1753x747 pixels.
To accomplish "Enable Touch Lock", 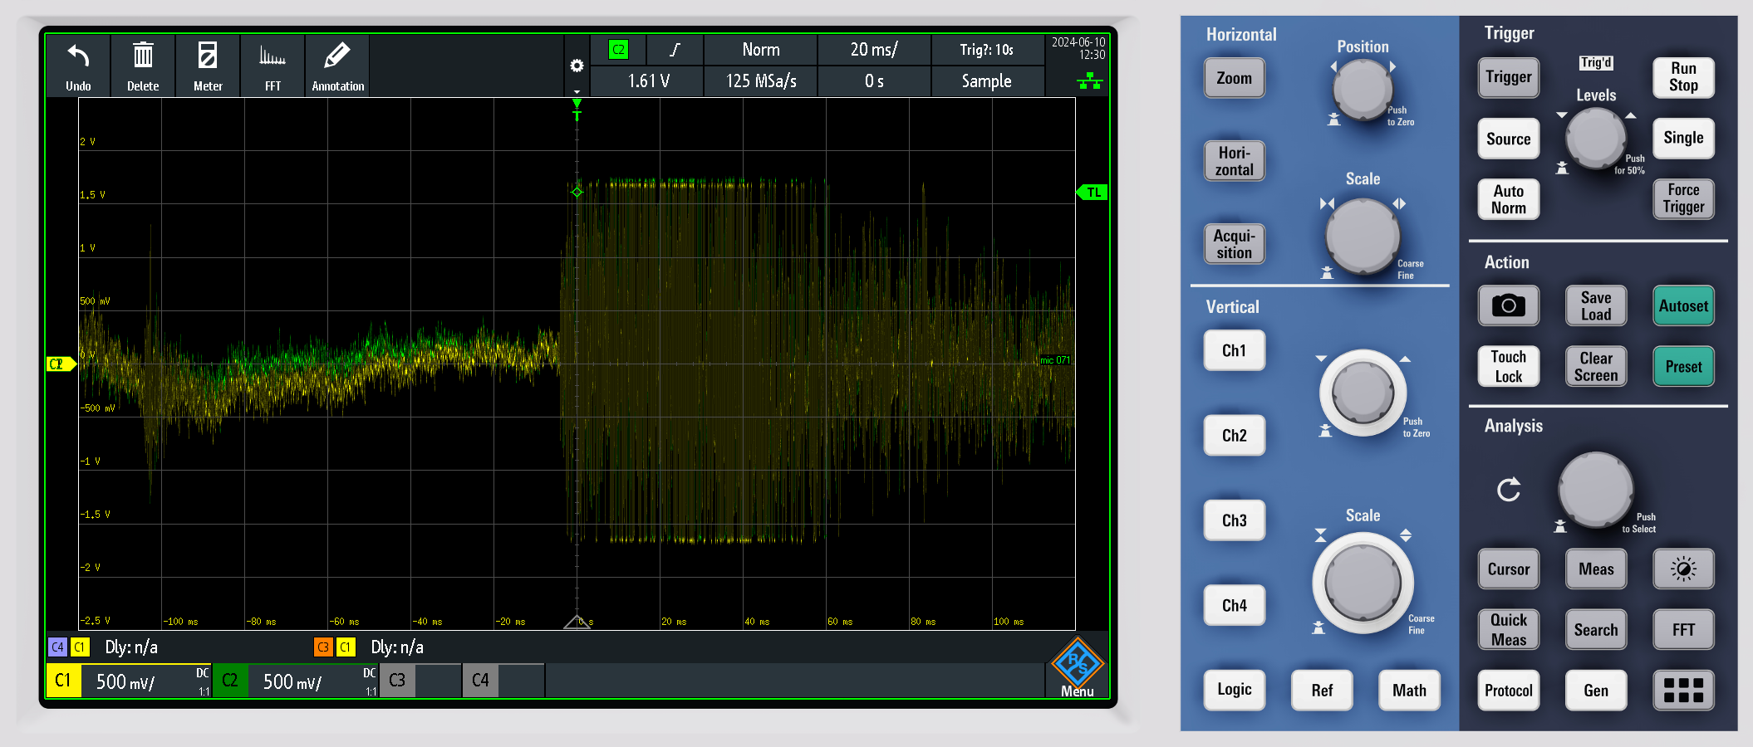I will [1508, 367].
